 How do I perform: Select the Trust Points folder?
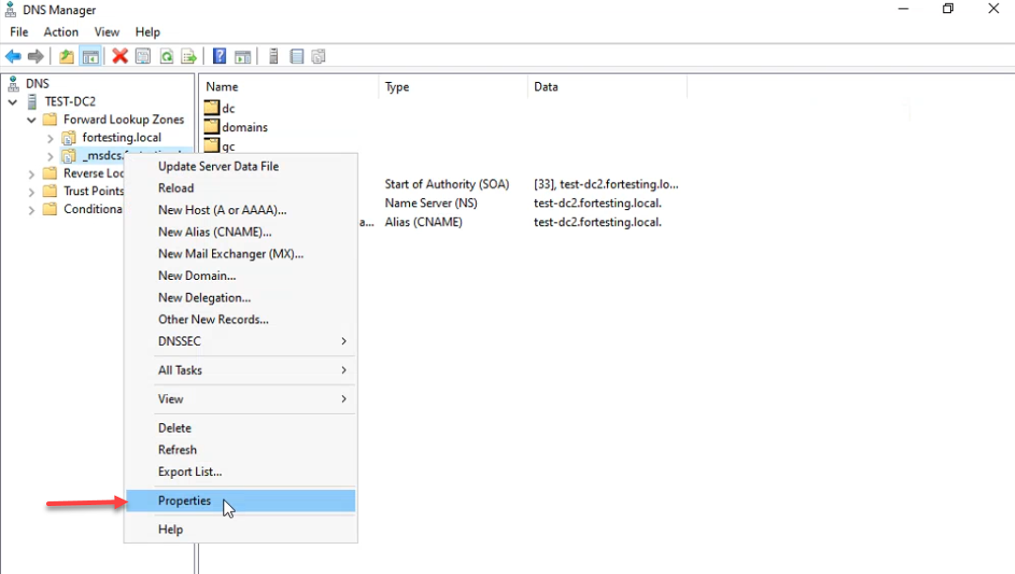click(93, 191)
